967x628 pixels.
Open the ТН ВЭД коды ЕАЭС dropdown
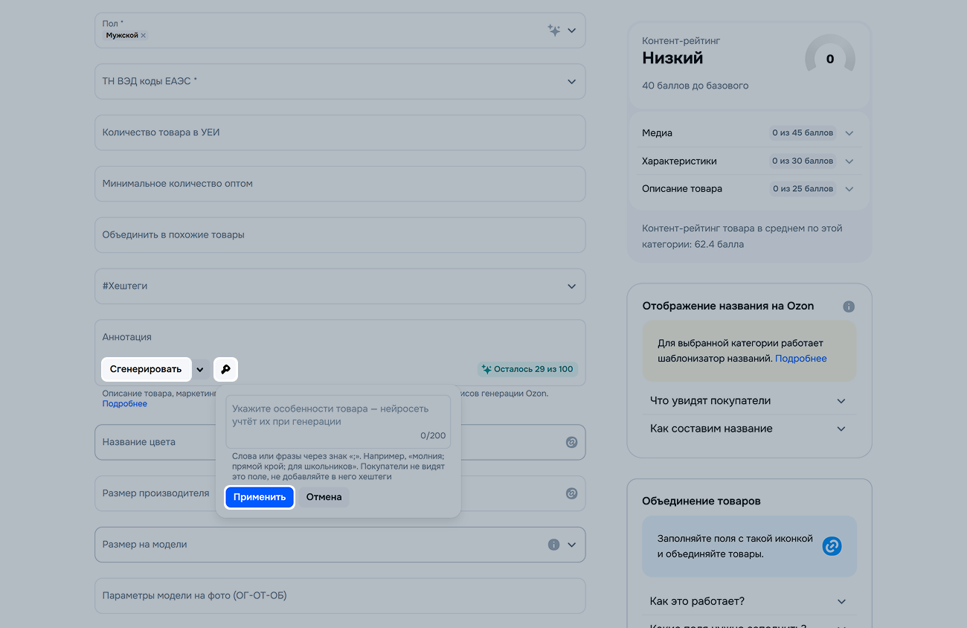tap(571, 82)
